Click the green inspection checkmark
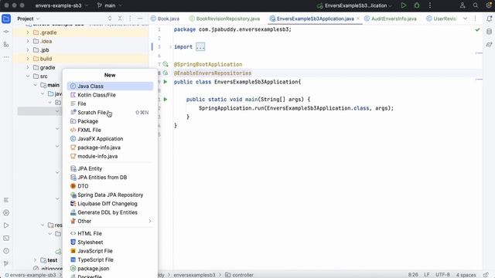This screenshot has height=278, width=495. click(477, 29)
